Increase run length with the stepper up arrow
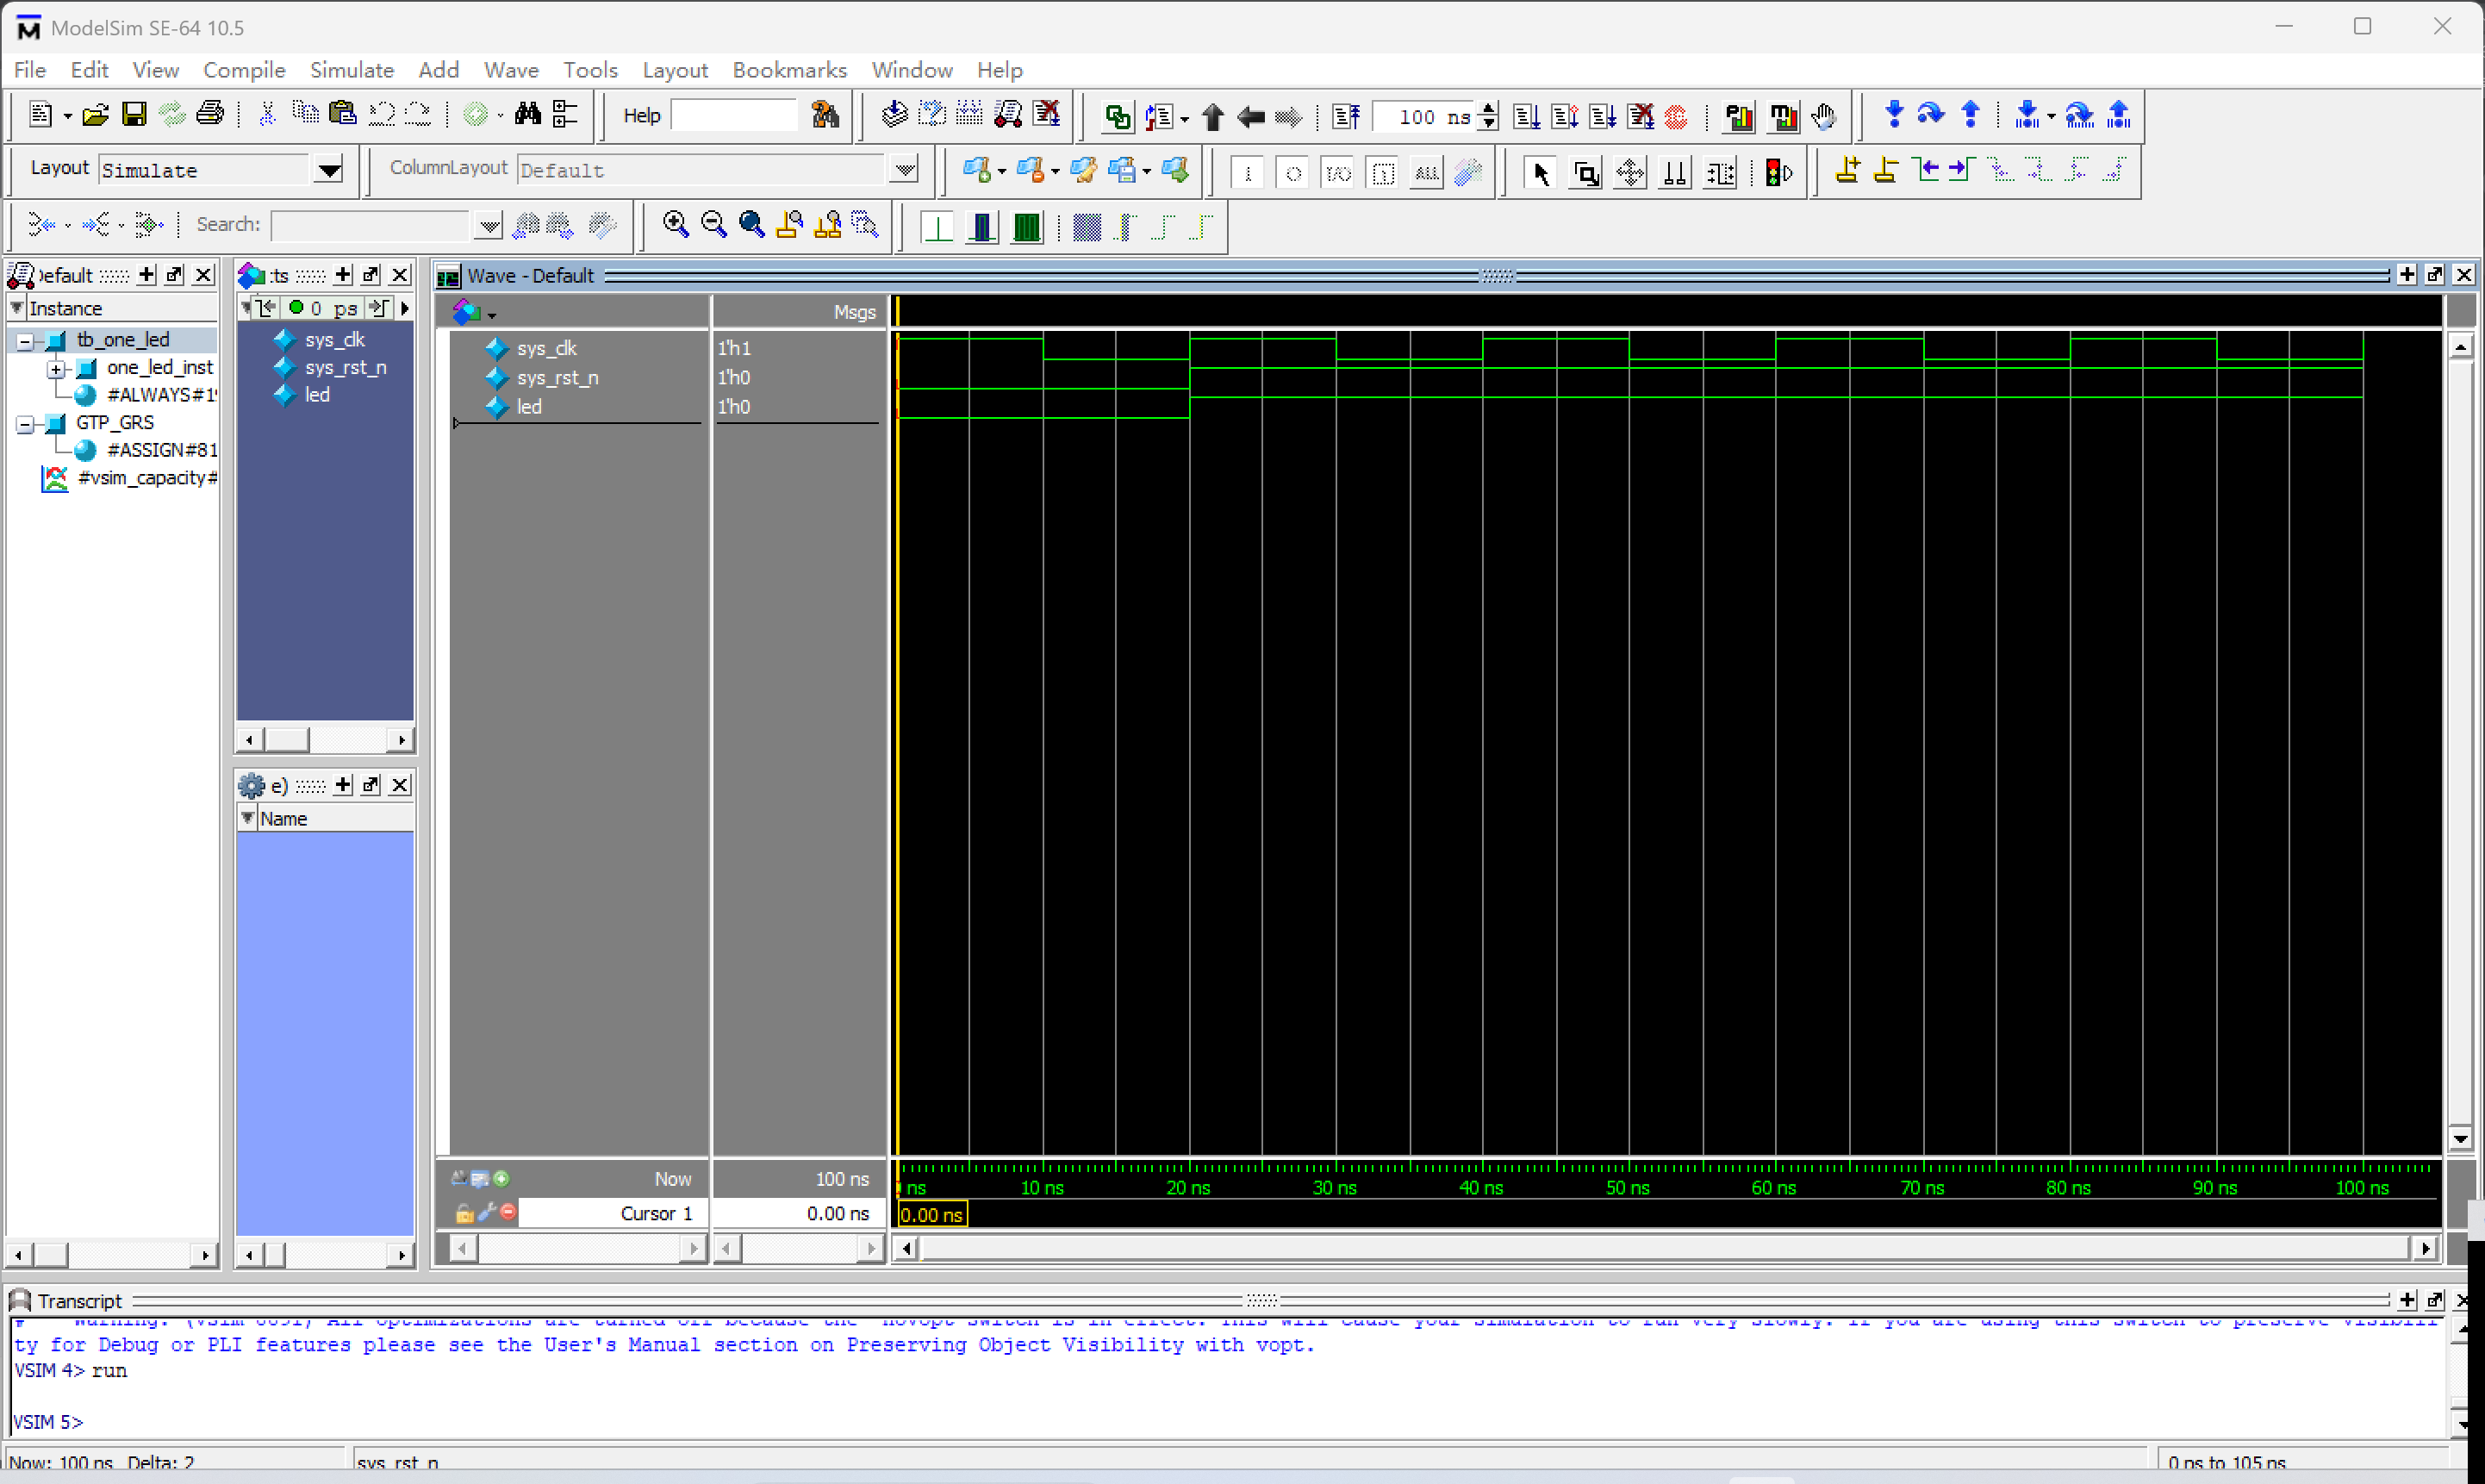2485x1484 pixels. (x=1488, y=109)
